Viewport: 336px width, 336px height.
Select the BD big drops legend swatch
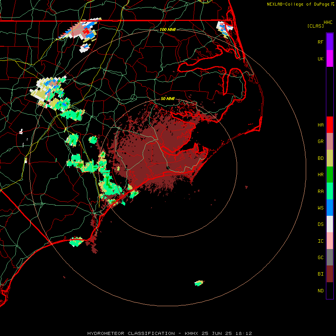pyautogui.click(x=330, y=158)
